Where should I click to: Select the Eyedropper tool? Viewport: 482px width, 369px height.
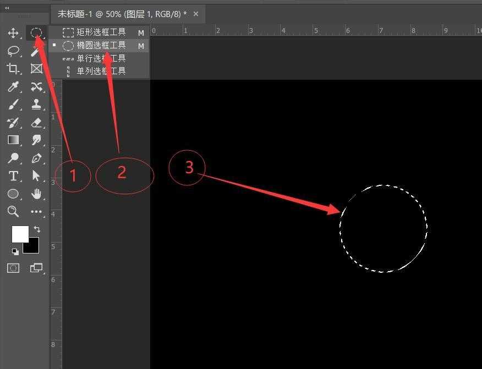click(x=13, y=86)
